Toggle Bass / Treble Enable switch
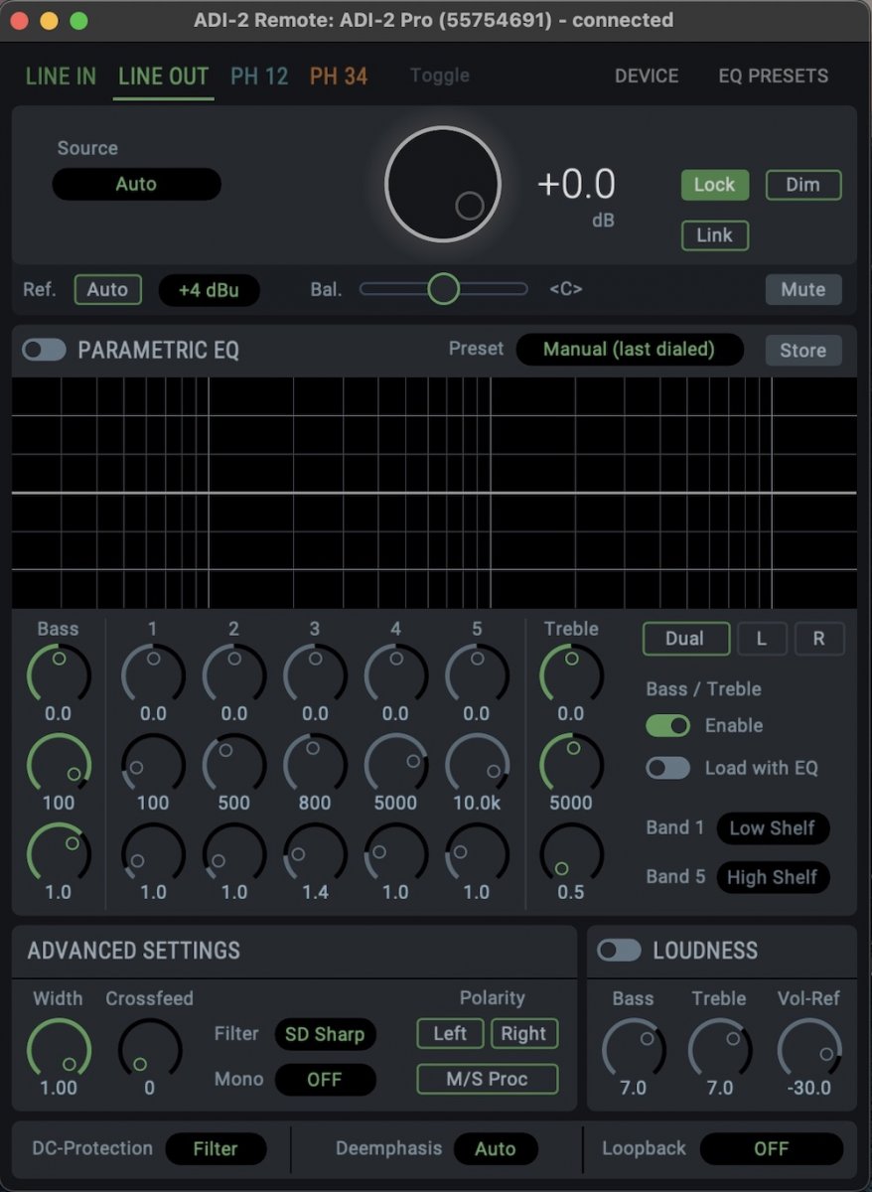872x1192 pixels. 667,725
